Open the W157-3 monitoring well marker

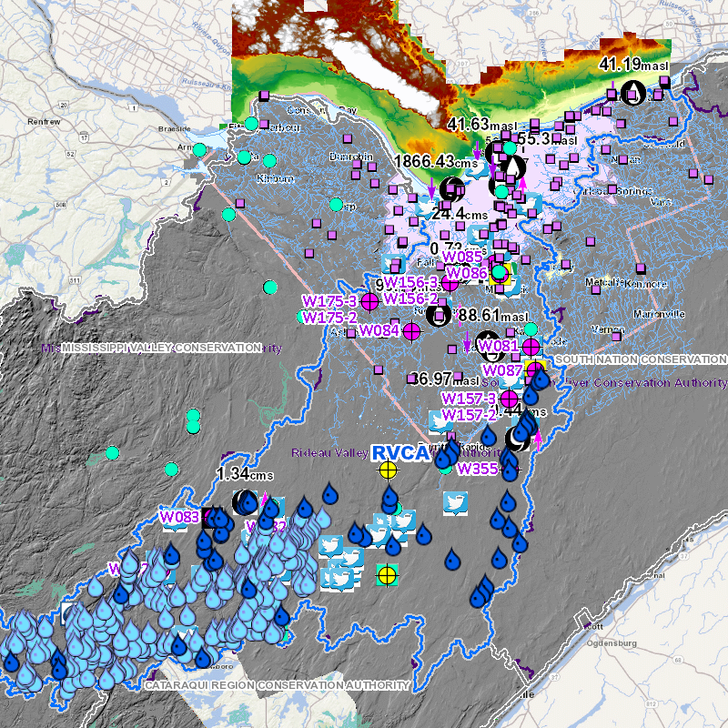[510, 399]
